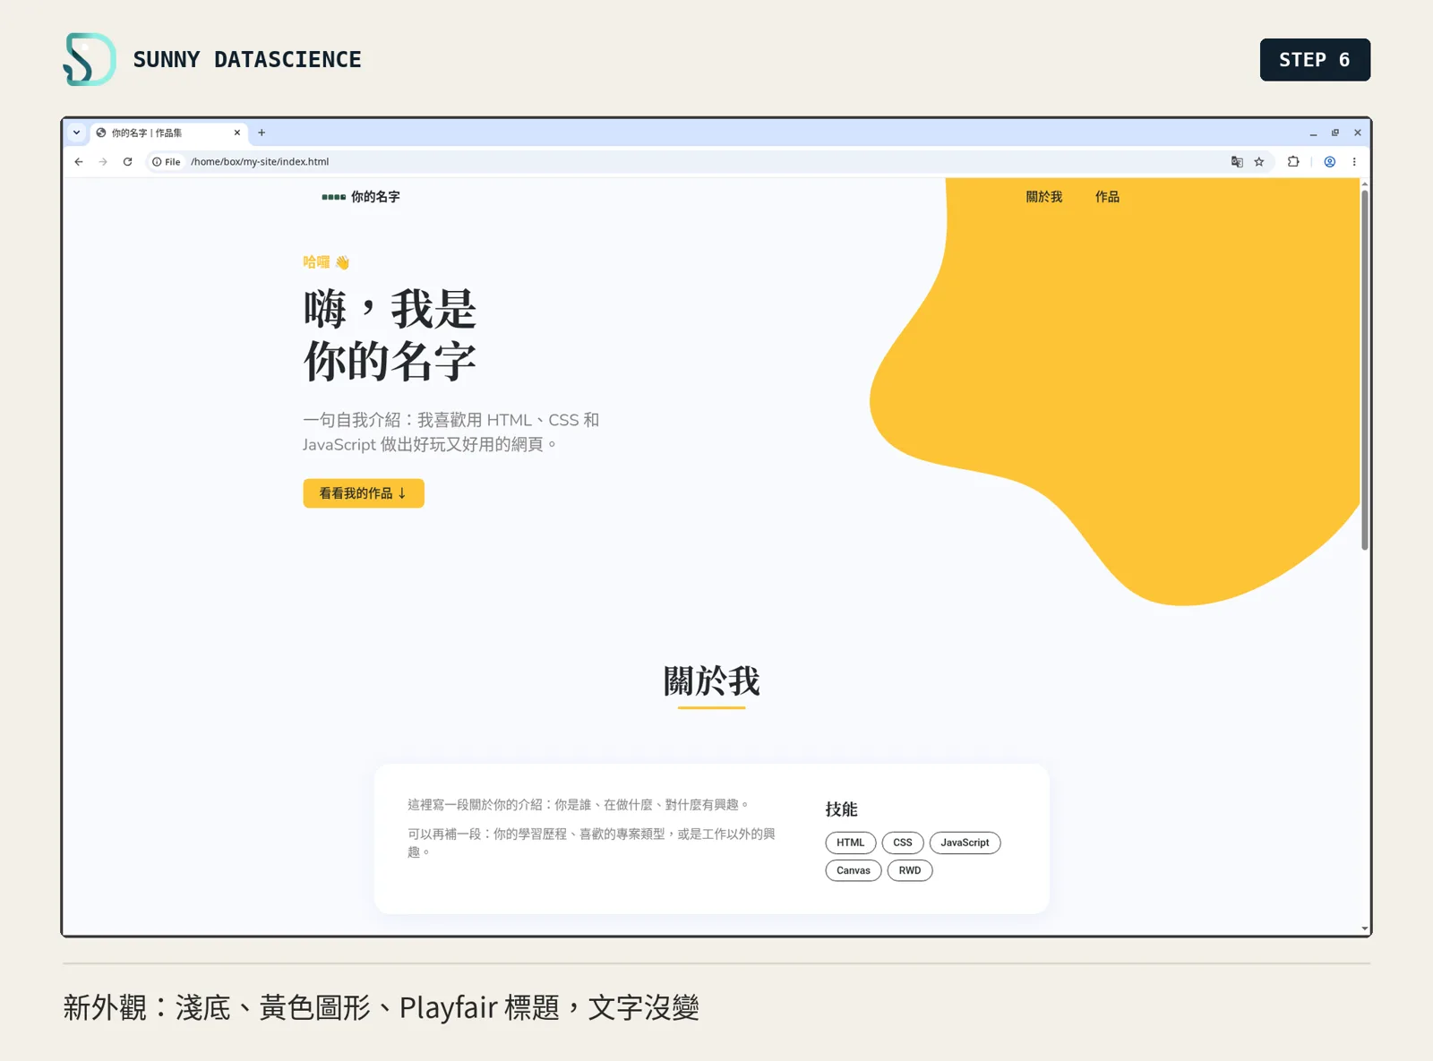Click the 看看我的作品 button
The height and width of the screenshot is (1061, 1433).
tap(364, 493)
